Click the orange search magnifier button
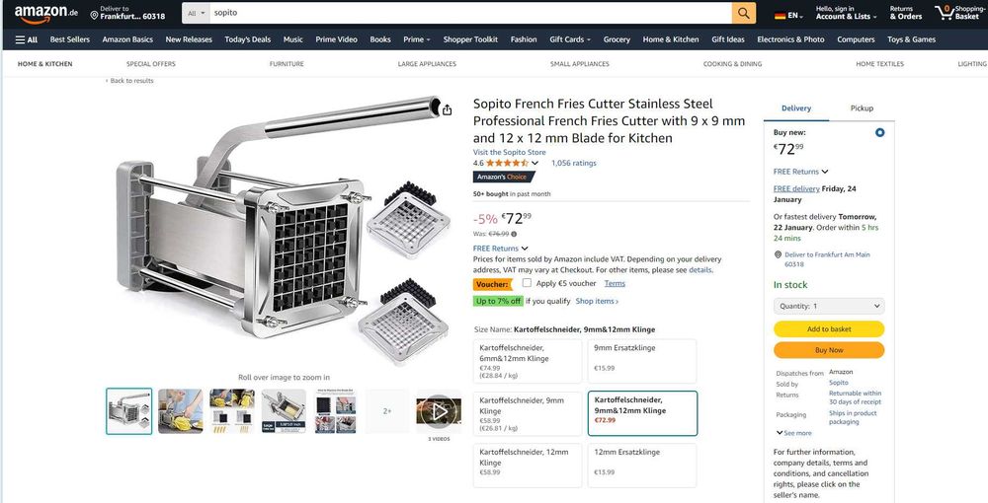The height and width of the screenshot is (503, 988). tap(744, 13)
